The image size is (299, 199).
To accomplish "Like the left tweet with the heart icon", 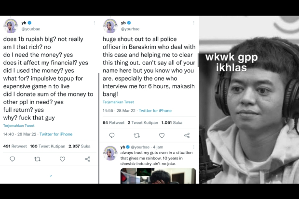I will (x=62, y=159).
